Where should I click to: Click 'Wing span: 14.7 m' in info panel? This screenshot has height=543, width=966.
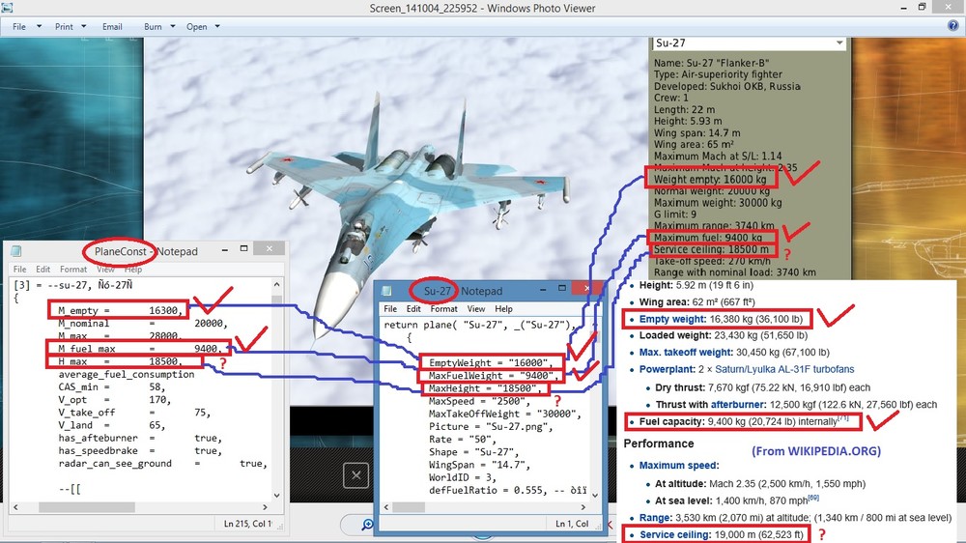696,132
